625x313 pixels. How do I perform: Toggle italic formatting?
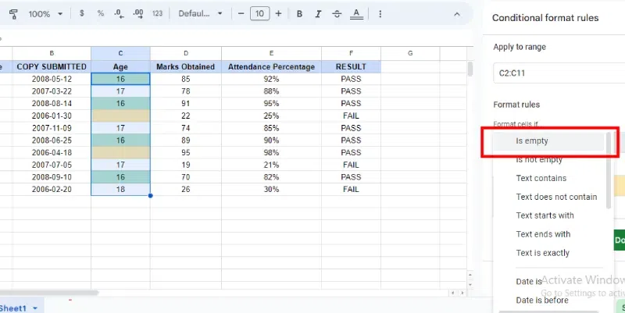pos(318,14)
